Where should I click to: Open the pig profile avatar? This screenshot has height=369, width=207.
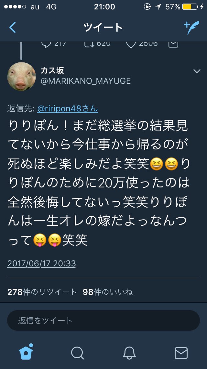click(x=22, y=76)
